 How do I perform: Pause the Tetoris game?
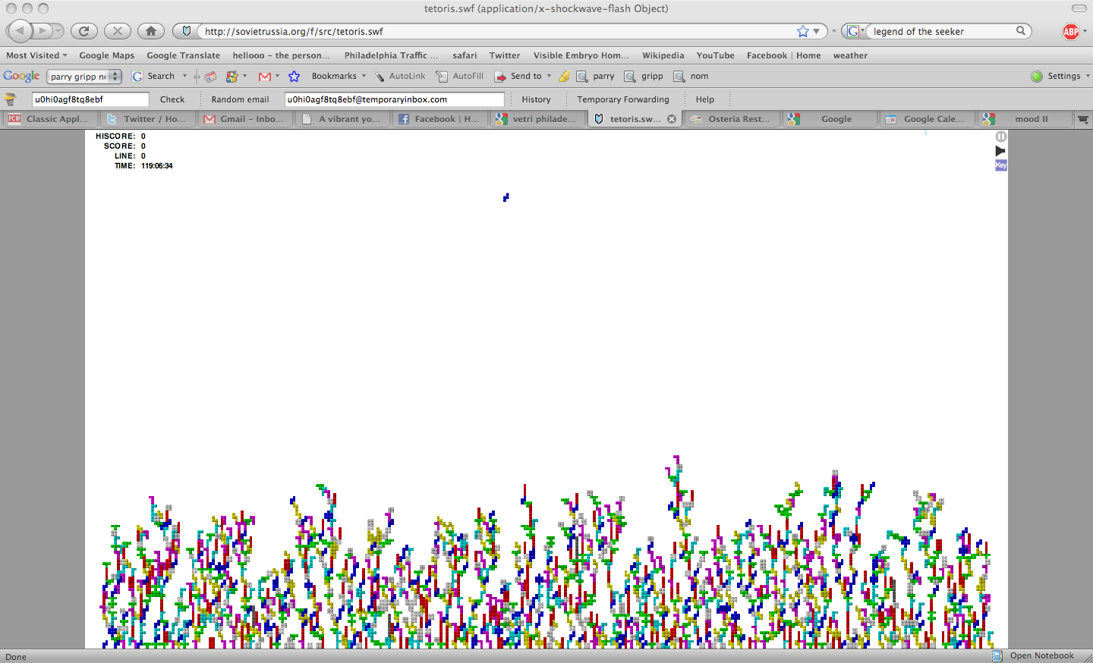pyautogui.click(x=1000, y=137)
